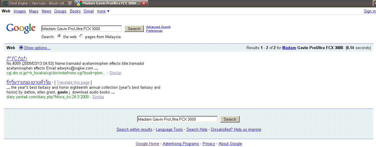
Task: Click the plus icon beside Show options
Action: coord(21,48)
